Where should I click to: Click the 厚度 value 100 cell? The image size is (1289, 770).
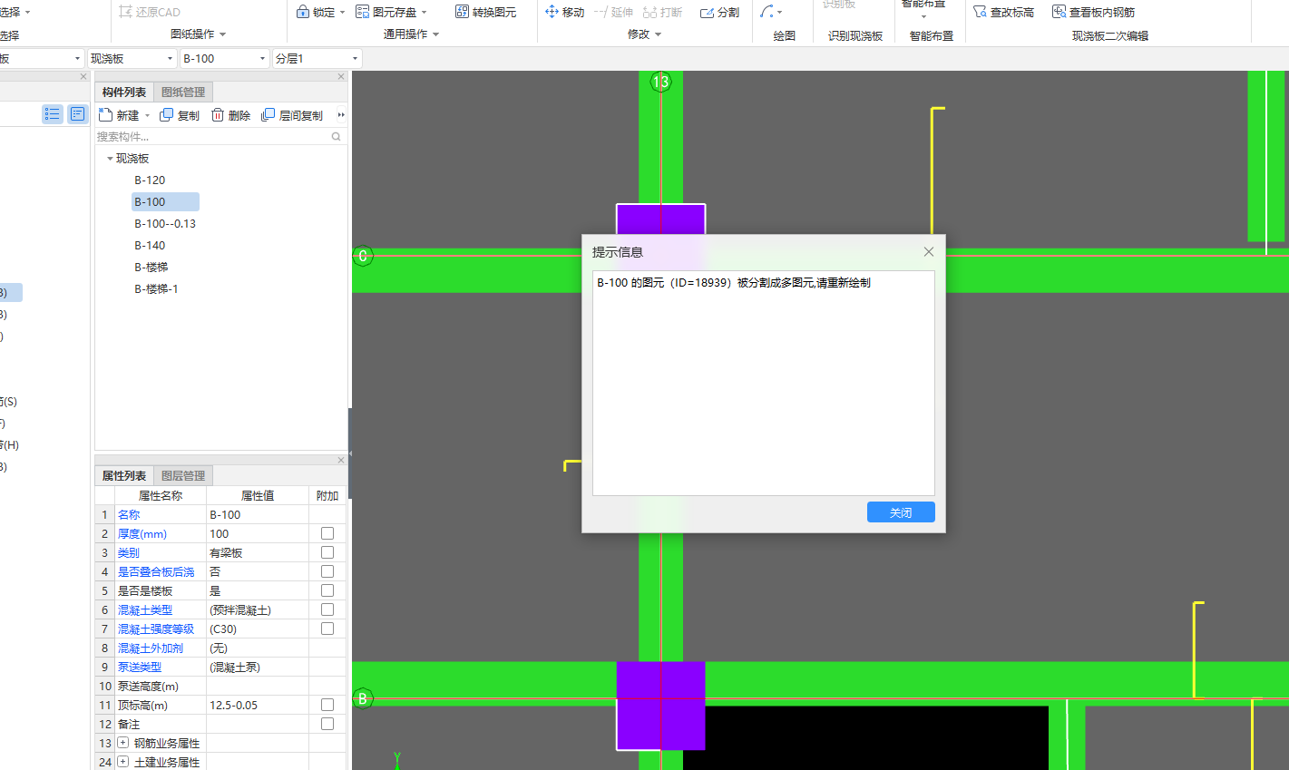tap(258, 533)
